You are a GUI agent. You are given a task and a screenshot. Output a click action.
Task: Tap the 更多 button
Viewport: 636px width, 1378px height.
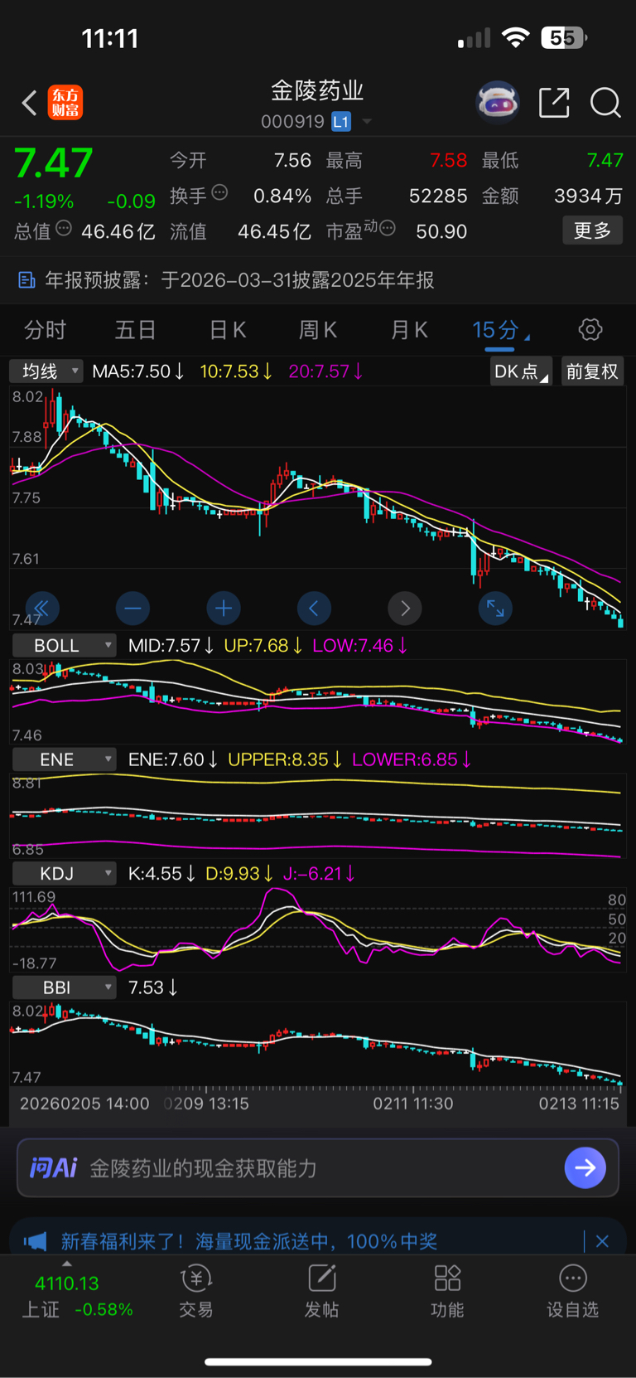[x=593, y=230]
